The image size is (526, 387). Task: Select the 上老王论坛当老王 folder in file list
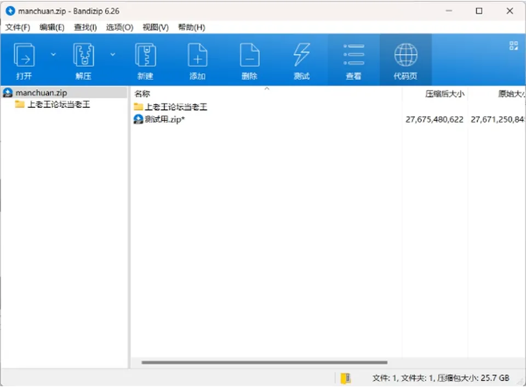(x=176, y=107)
